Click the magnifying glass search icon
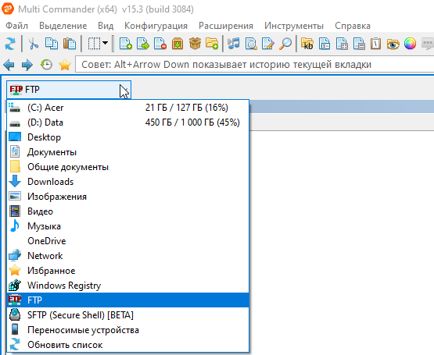The width and height of the screenshot is (434, 355). point(285,44)
